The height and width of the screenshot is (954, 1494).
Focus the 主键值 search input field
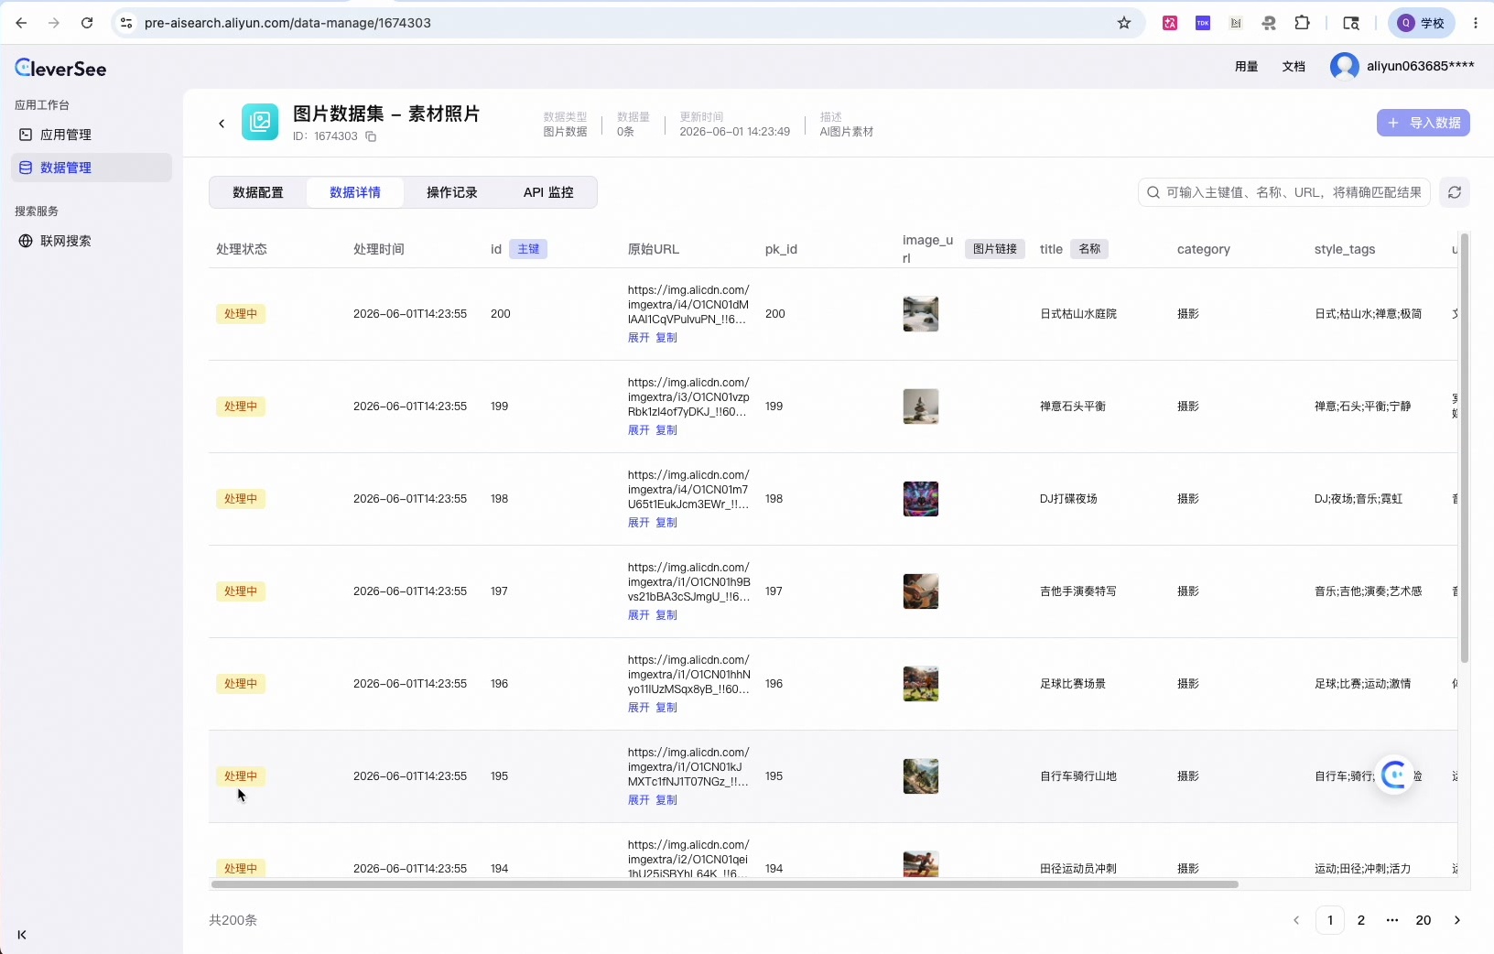click(1283, 192)
